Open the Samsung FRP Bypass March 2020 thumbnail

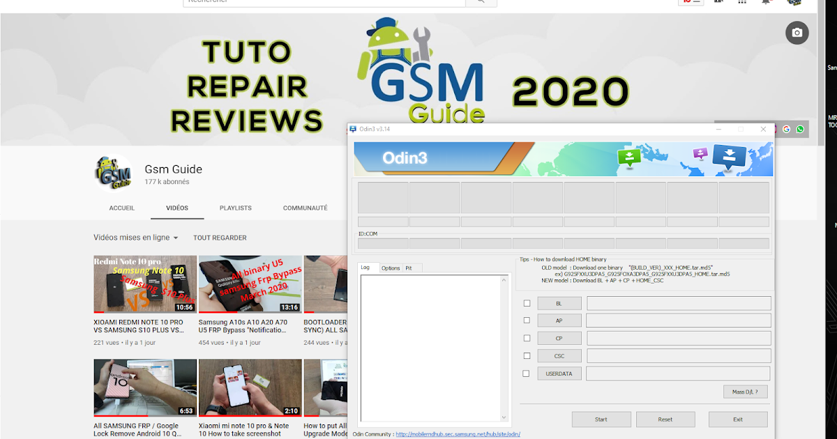click(x=250, y=284)
